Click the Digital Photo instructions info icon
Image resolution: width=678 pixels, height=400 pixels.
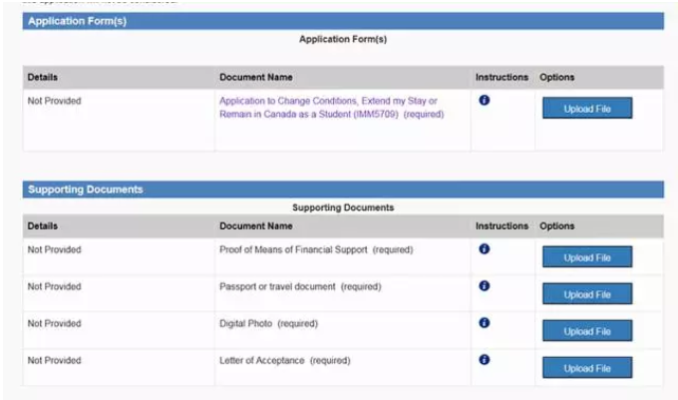pos(484,323)
